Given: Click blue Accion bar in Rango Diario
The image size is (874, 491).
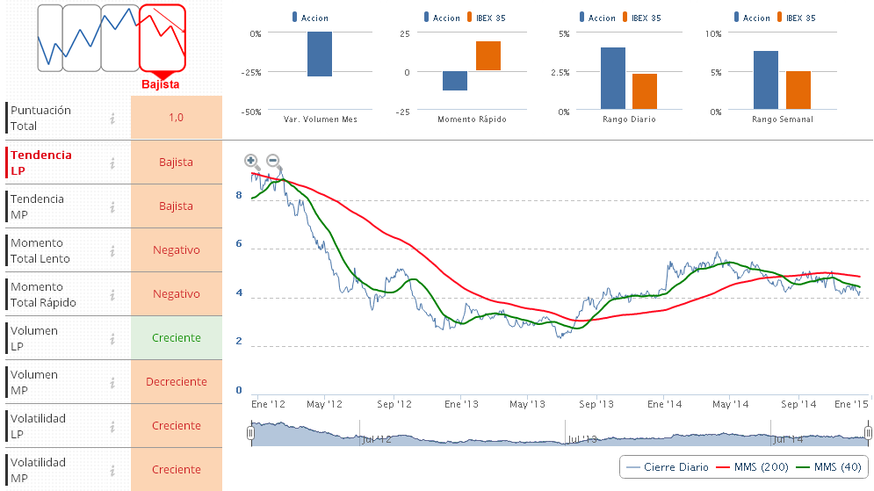Looking at the screenshot, I should [x=613, y=78].
